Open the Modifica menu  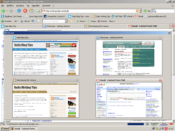[x=10, y=6]
